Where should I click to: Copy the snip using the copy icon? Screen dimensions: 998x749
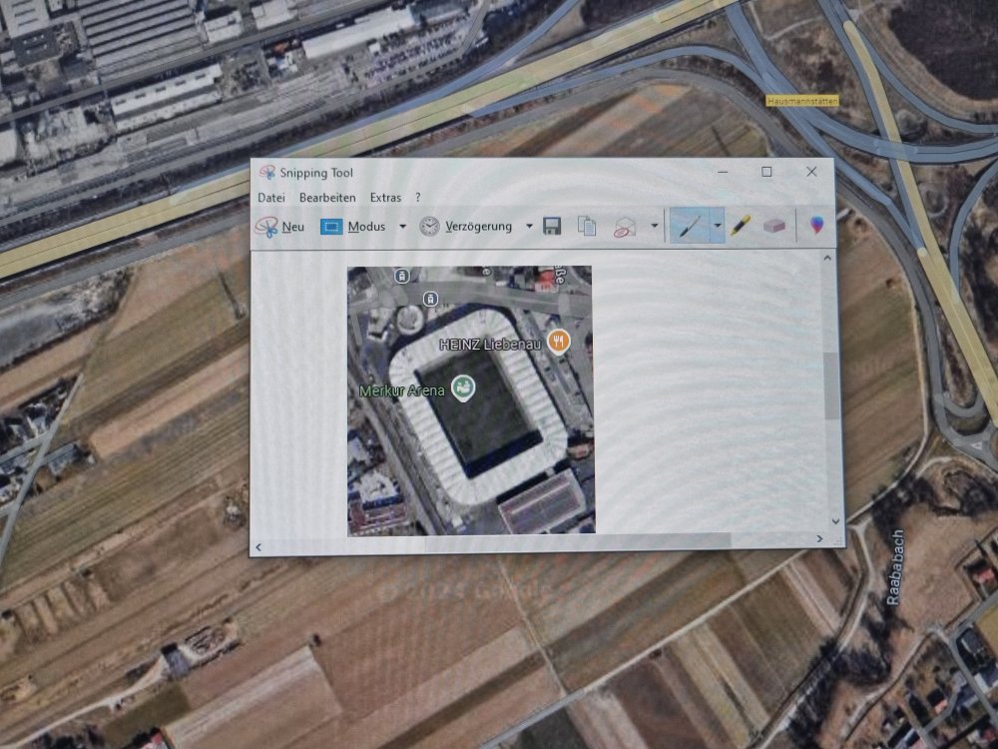pyautogui.click(x=587, y=227)
